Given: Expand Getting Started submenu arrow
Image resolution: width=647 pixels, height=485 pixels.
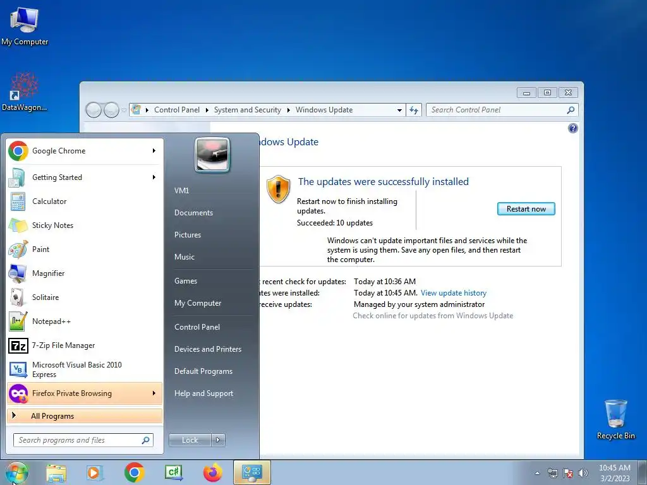Looking at the screenshot, I should (x=154, y=177).
